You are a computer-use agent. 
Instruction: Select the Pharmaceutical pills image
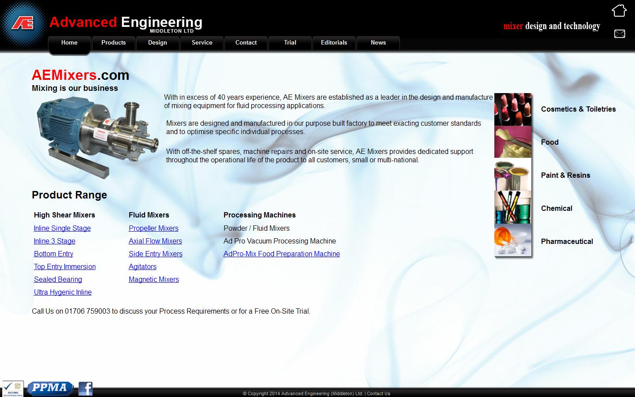tap(512, 241)
